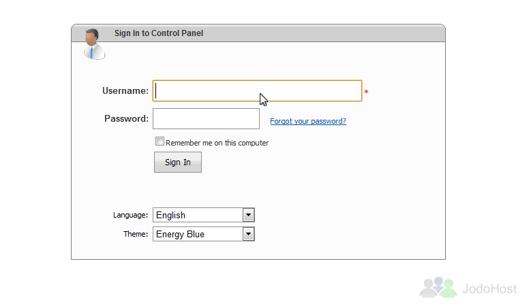529x306 pixels.
Task: Click the Remember me on this computer label
Action: (x=217, y=143)
